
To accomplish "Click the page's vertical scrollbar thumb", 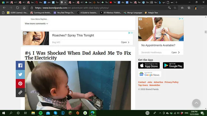I will [206, 32].
